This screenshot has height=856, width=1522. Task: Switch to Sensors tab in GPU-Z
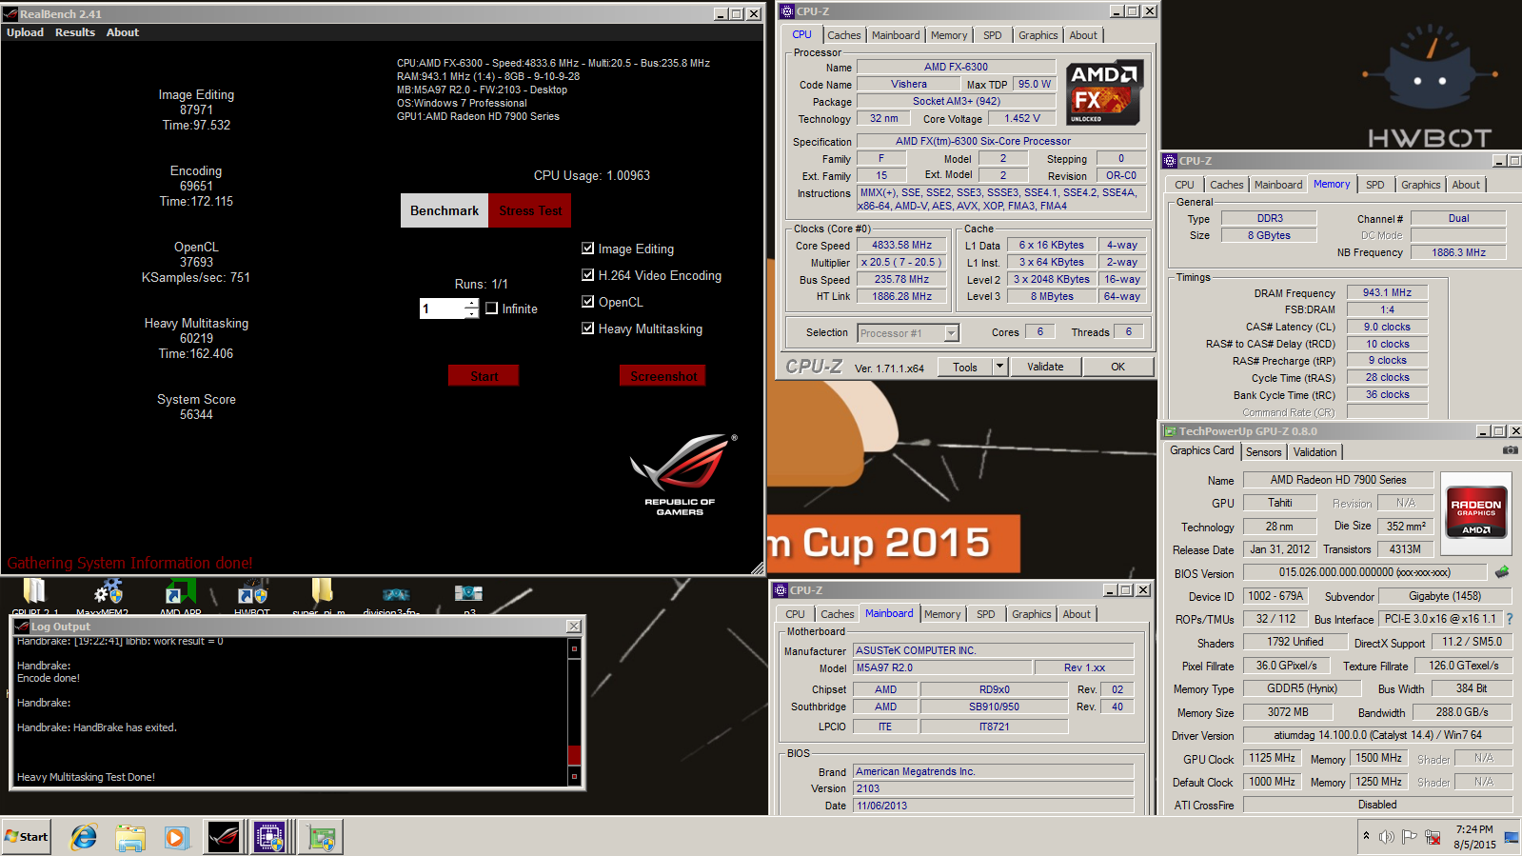[1263, 452]
